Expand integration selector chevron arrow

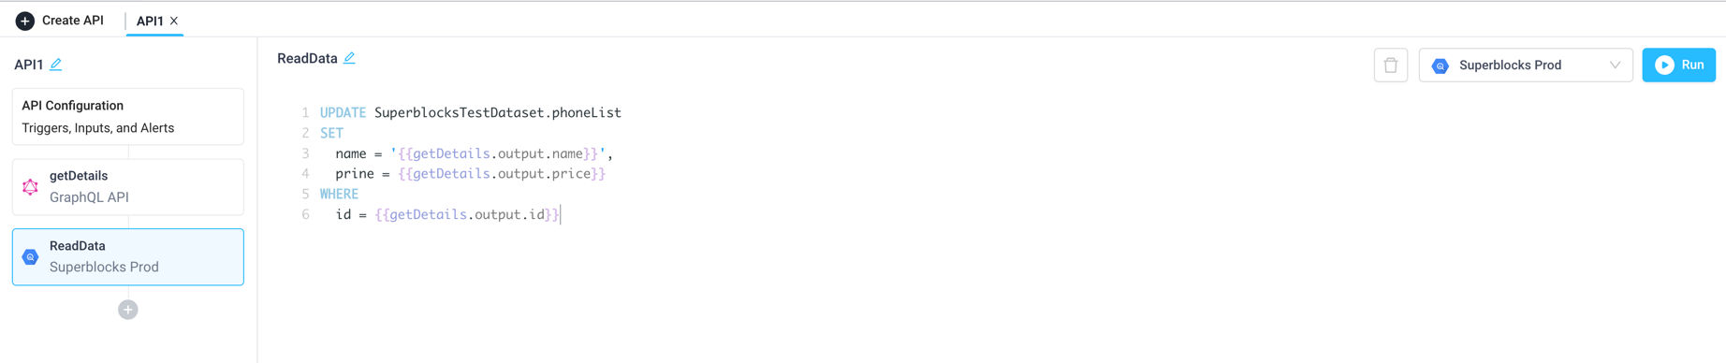[x=1615, y=65]
